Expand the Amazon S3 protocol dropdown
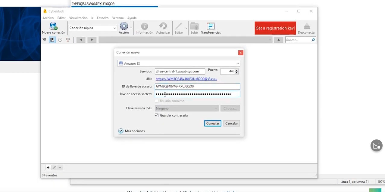Image resolution: width=385 pixels, height=192 pixels. click(x=179, y=63)
